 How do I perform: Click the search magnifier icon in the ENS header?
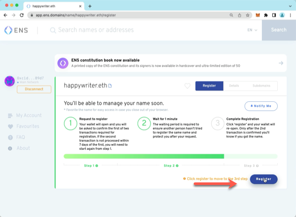pyautogui.click(x=53, y=30)
